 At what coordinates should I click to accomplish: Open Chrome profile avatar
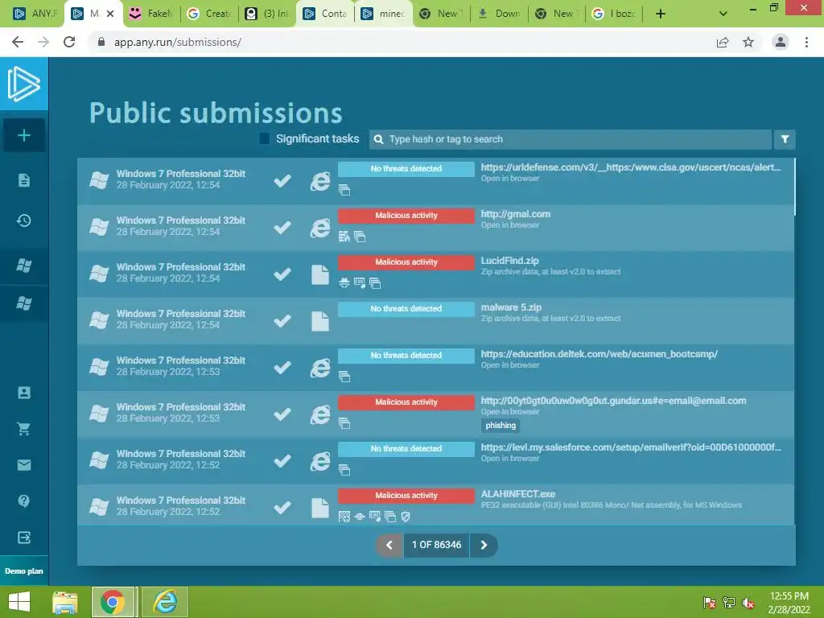coord(781,42)
